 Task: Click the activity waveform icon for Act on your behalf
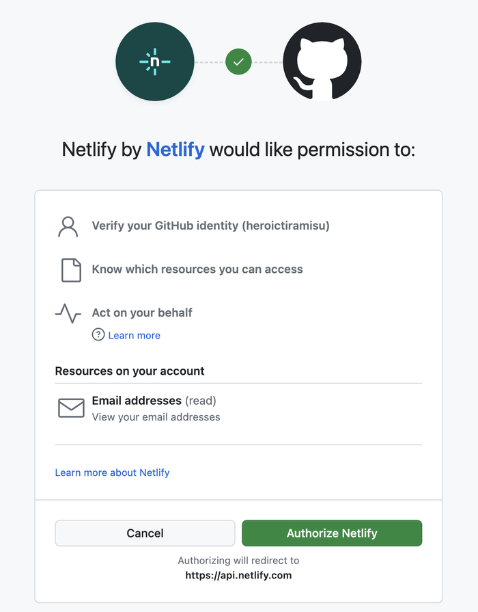pyautogui.click(x=68, y=313)
